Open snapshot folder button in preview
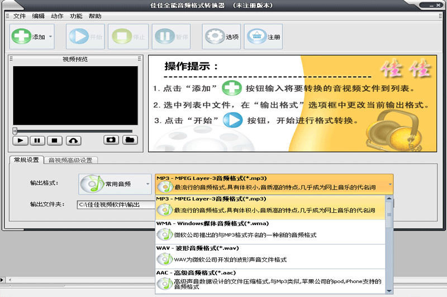 coord(130,140)
